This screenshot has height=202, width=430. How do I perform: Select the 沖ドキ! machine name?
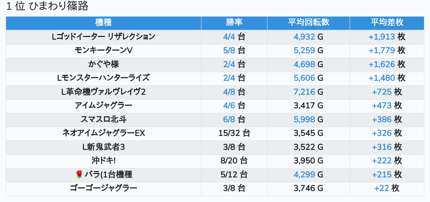[x=103, y=161]
